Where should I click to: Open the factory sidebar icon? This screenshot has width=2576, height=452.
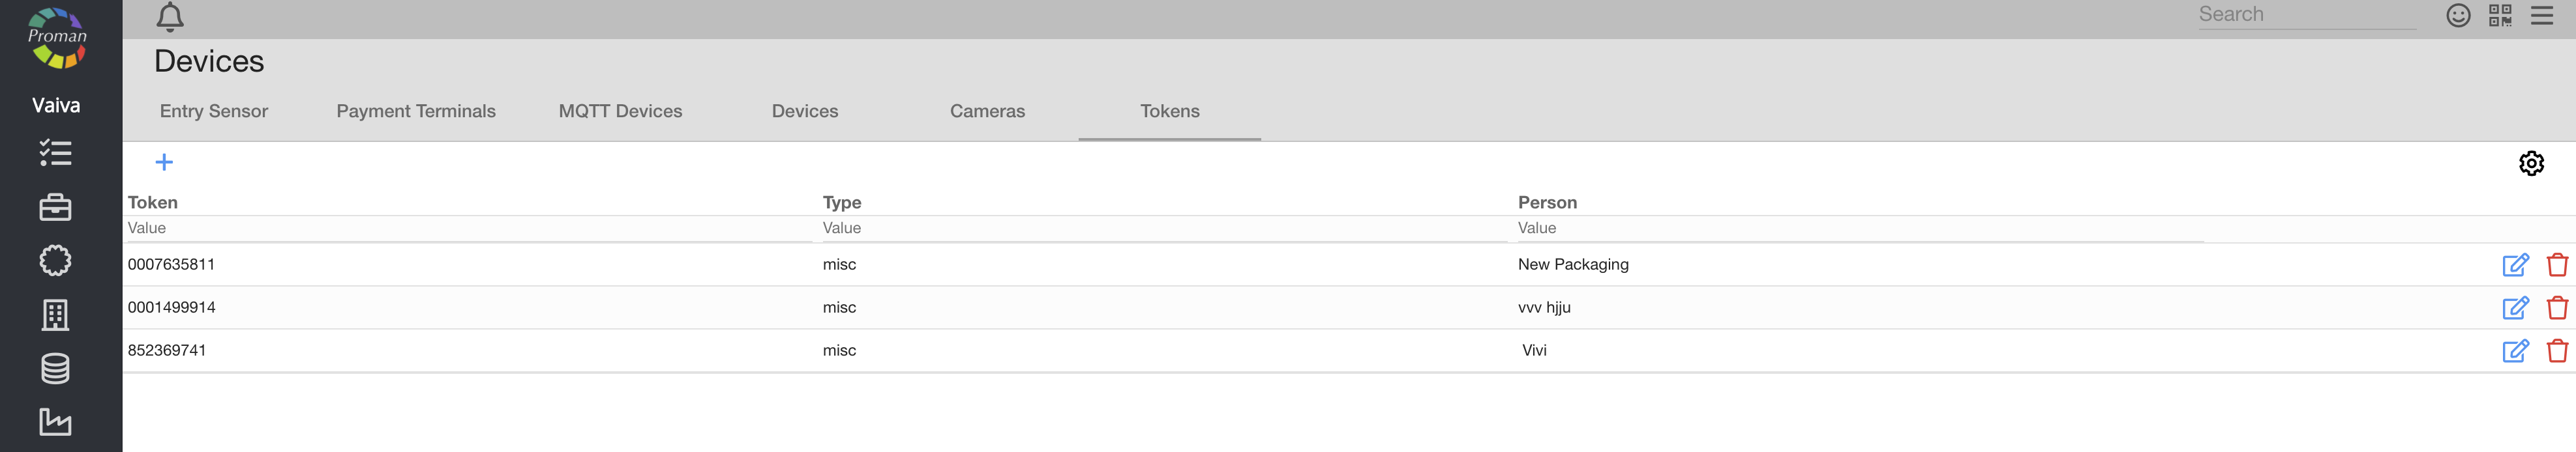55,422
